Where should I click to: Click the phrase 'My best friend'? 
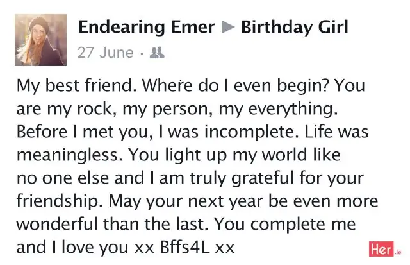click(74, 85)
